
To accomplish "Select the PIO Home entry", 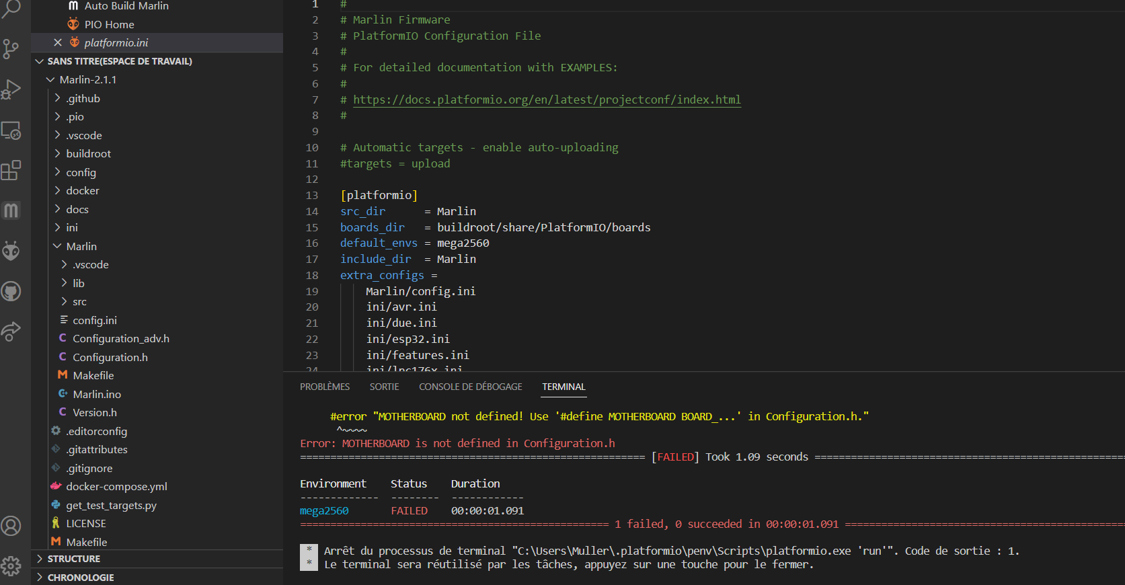I will coord(110,24).
